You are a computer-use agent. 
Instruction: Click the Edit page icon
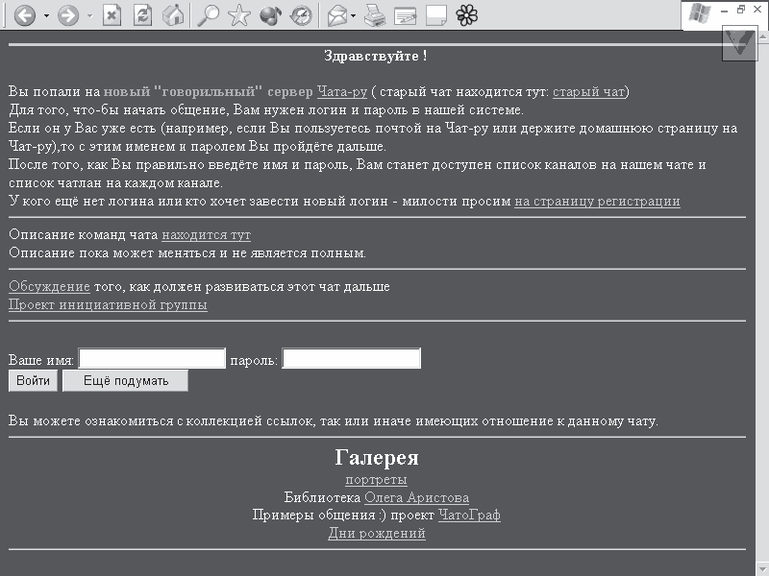click(405, 15)
